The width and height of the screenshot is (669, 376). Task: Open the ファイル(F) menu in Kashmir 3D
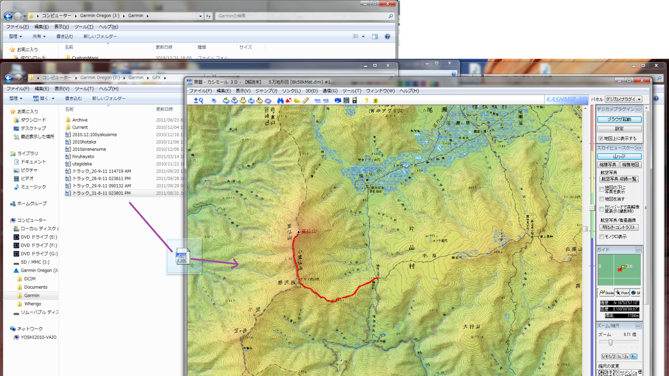pos(201,91)
